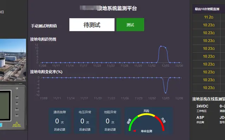The height and width of the screenshot is (140, 225).
Task: Click the ASP 供应商 spec
Action: (200, 120)
